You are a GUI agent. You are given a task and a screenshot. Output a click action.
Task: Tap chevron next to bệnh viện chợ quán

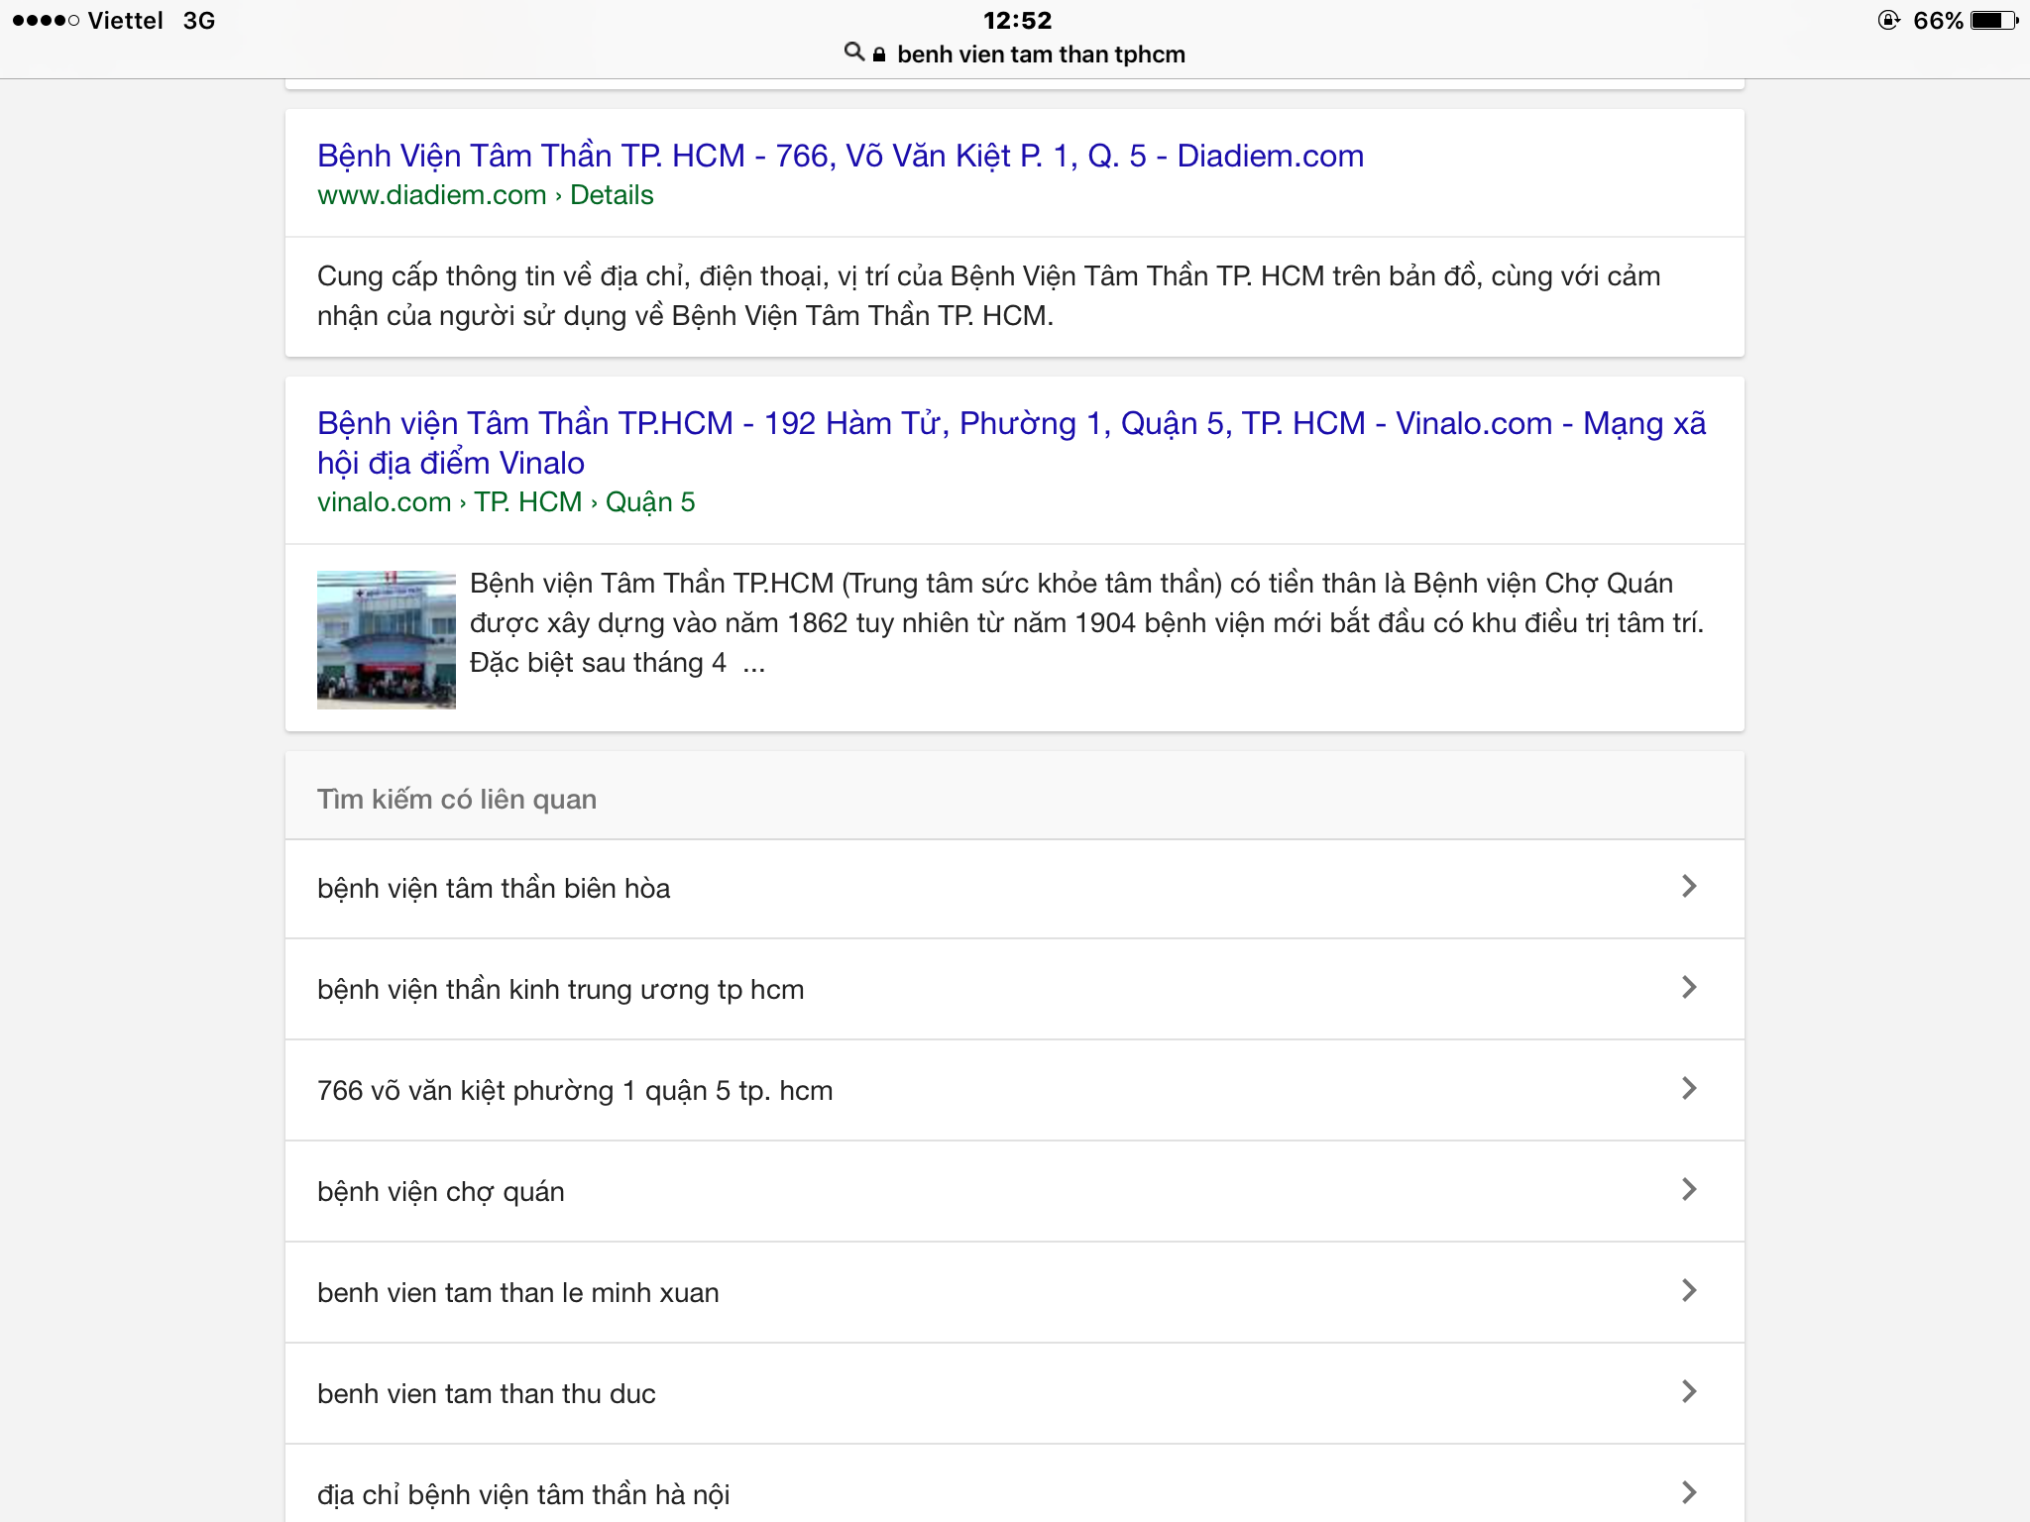1689,1190
